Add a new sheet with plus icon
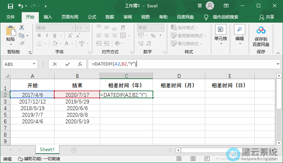The width and height of the screenshot is (283, 163). pos(74,150)
